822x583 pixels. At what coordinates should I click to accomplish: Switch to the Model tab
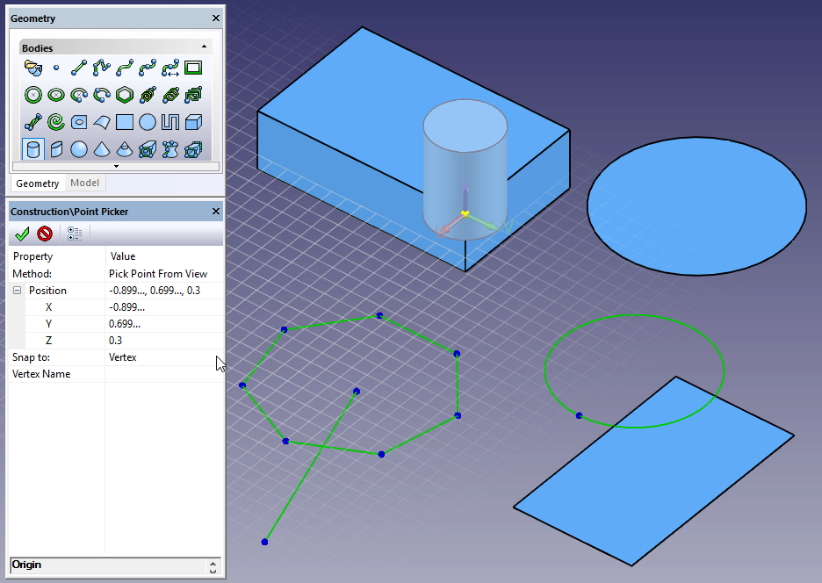[x=85, y=183]
